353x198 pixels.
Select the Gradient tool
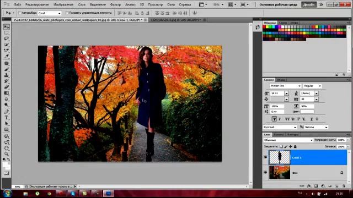click(7, 93)
